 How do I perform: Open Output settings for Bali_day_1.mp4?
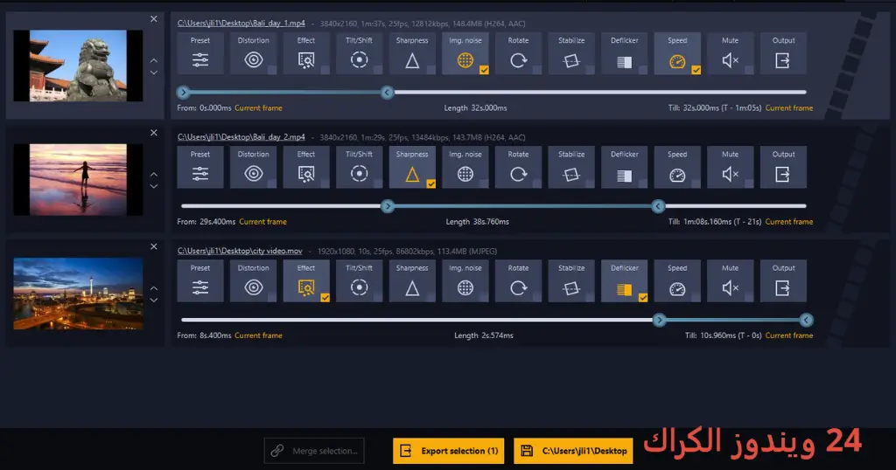tap(783, 53)
